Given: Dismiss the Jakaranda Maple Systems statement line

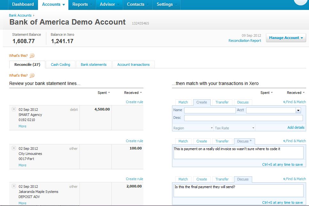Looking at the screenshot, I should tap(14, 186).
